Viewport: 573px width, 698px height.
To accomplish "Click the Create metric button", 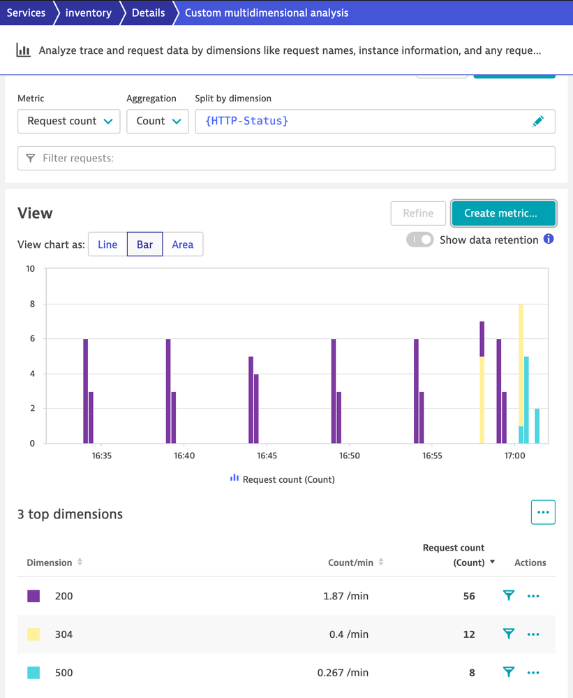I will click(504, 213).
